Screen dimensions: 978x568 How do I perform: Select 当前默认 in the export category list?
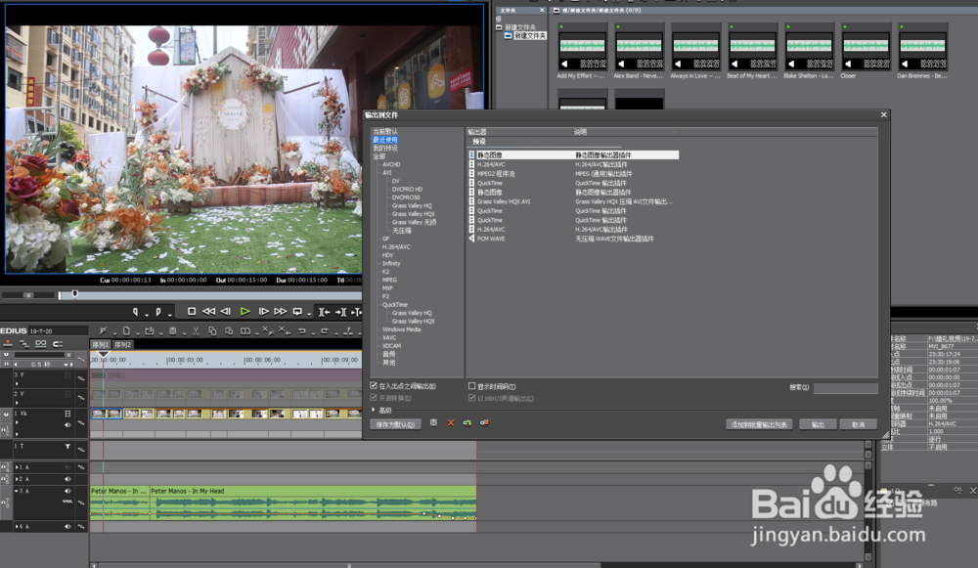384,132
